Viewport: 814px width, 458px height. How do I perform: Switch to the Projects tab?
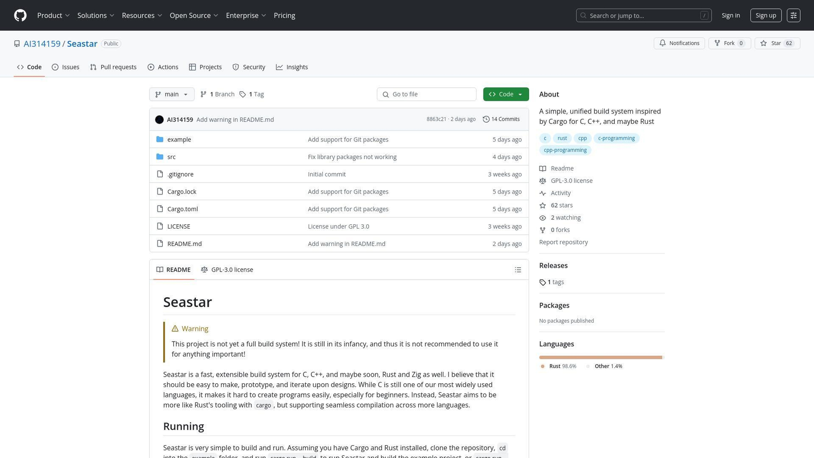click(x=205, y=67)
